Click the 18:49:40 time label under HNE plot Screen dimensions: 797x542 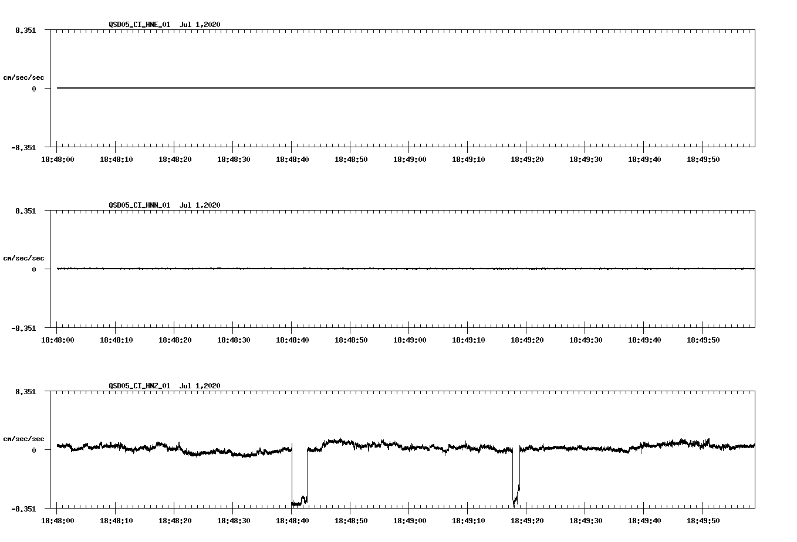[644, 160]
